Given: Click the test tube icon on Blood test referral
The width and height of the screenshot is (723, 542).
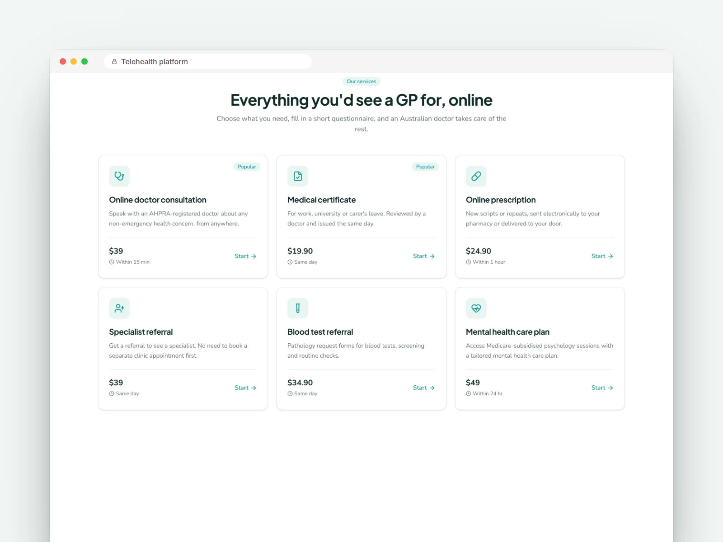Looking at the screenshot, I should pos(298,308).
